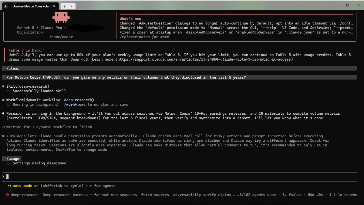This screenshot has width=364, height=205.
Task: Click the ← for agents hint
Action: point(103,186)
